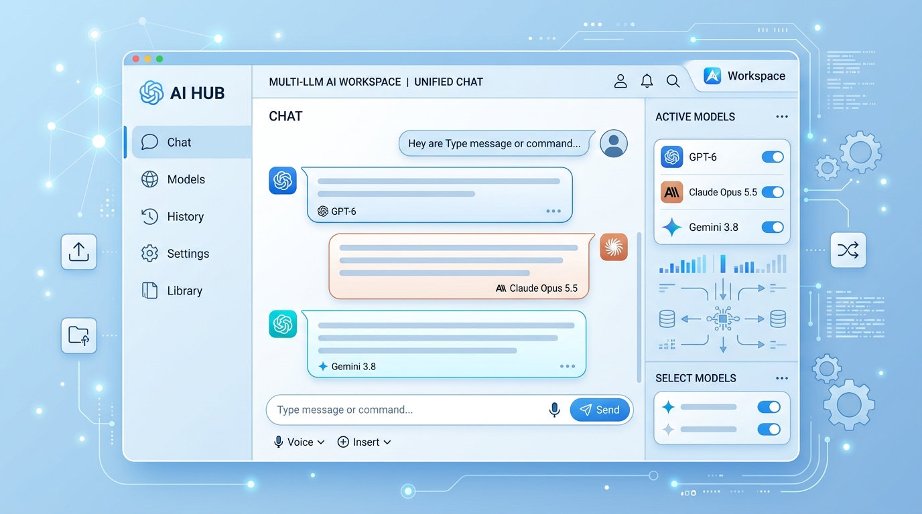The width and height of the screenshot is (922, 514).
Task: Click the "GPT-6" label in the first reply
Action: pos(344,211)
